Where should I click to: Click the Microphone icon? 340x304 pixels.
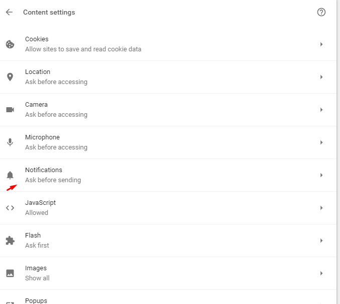10,142
